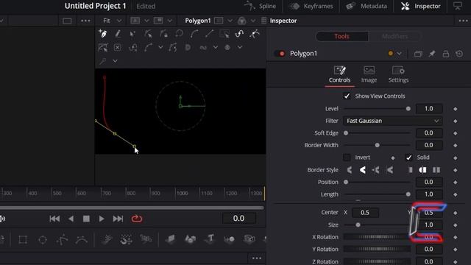Switch to the Controls tab
The width and height of the screenshot is (471, 265).
click(339, 74)
